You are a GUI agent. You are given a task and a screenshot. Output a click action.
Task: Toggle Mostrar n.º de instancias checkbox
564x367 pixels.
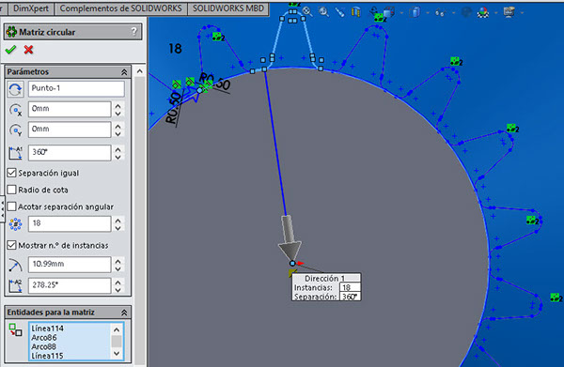pyautogui.click(x=11, y=245)
